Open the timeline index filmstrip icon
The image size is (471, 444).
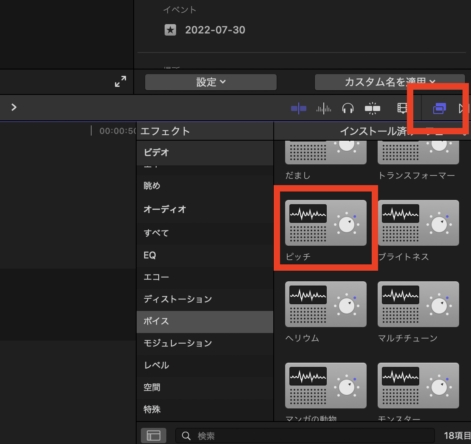[403, 108]
